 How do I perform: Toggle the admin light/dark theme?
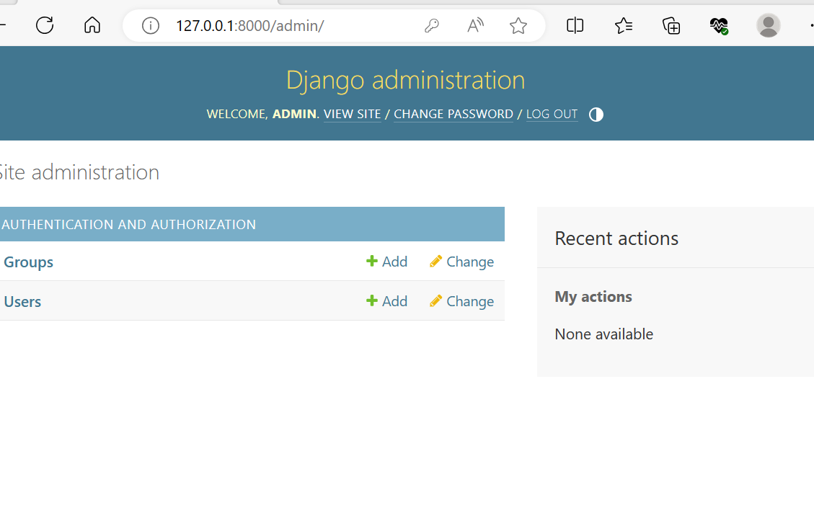[596, 115]
